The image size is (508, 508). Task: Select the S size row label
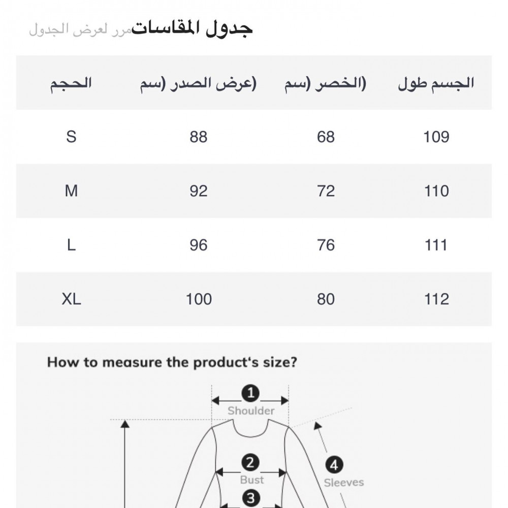point(71,137)
